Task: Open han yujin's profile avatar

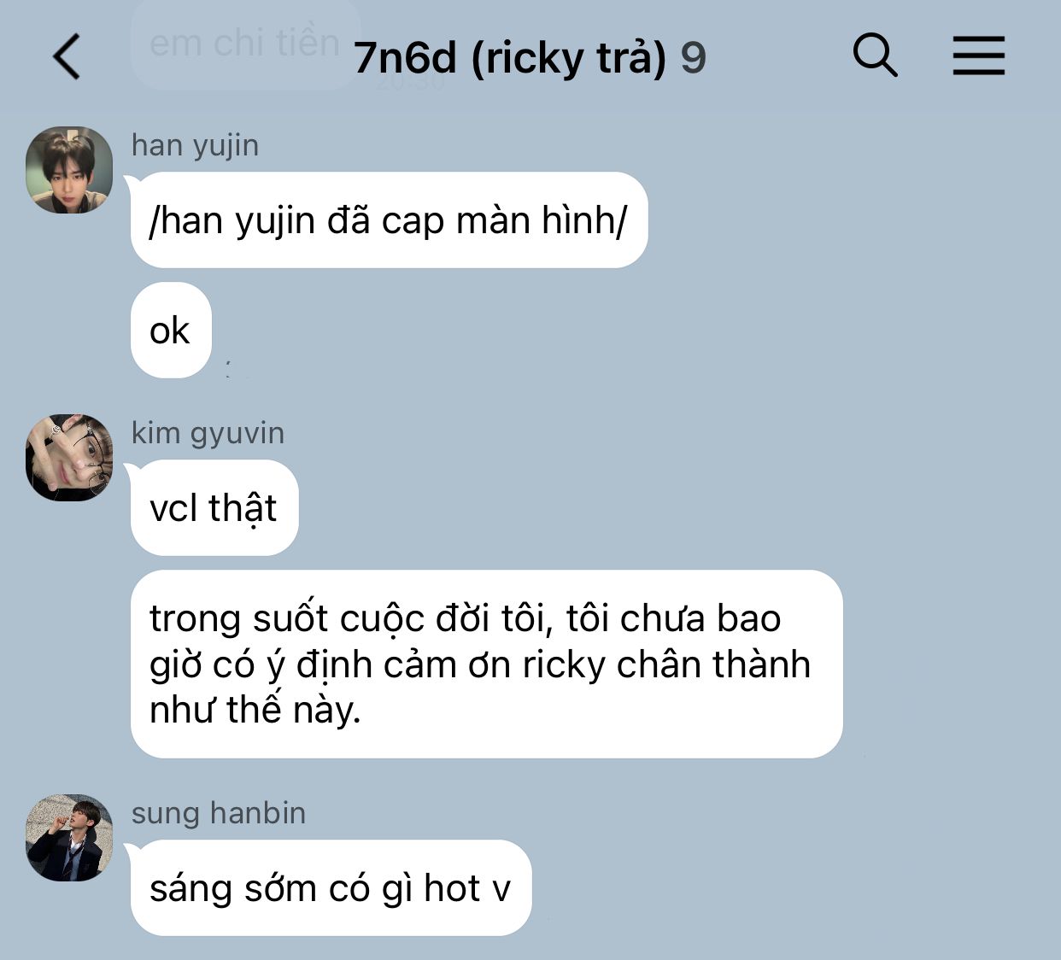Action: coord(69,170)
